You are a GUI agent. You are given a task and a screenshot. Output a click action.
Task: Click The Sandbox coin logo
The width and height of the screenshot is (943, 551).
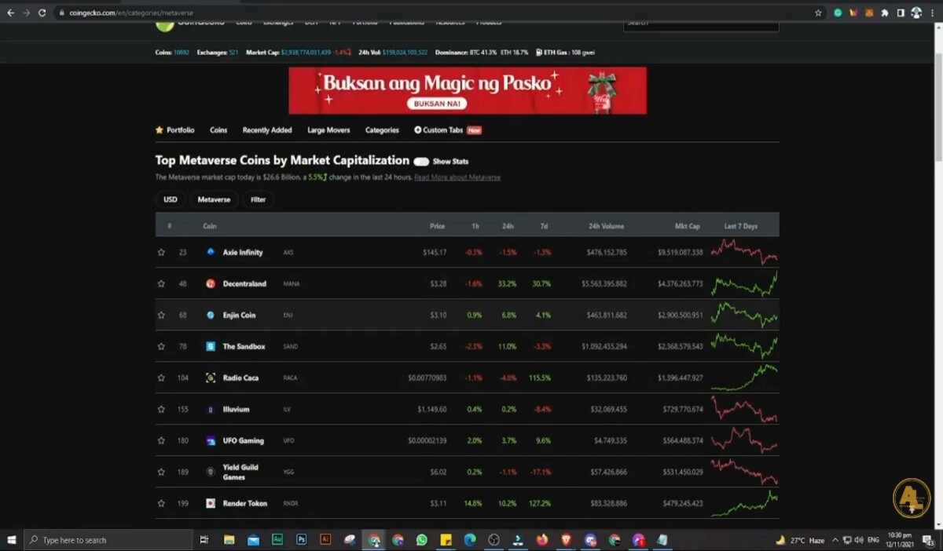(x=211, y=346)
